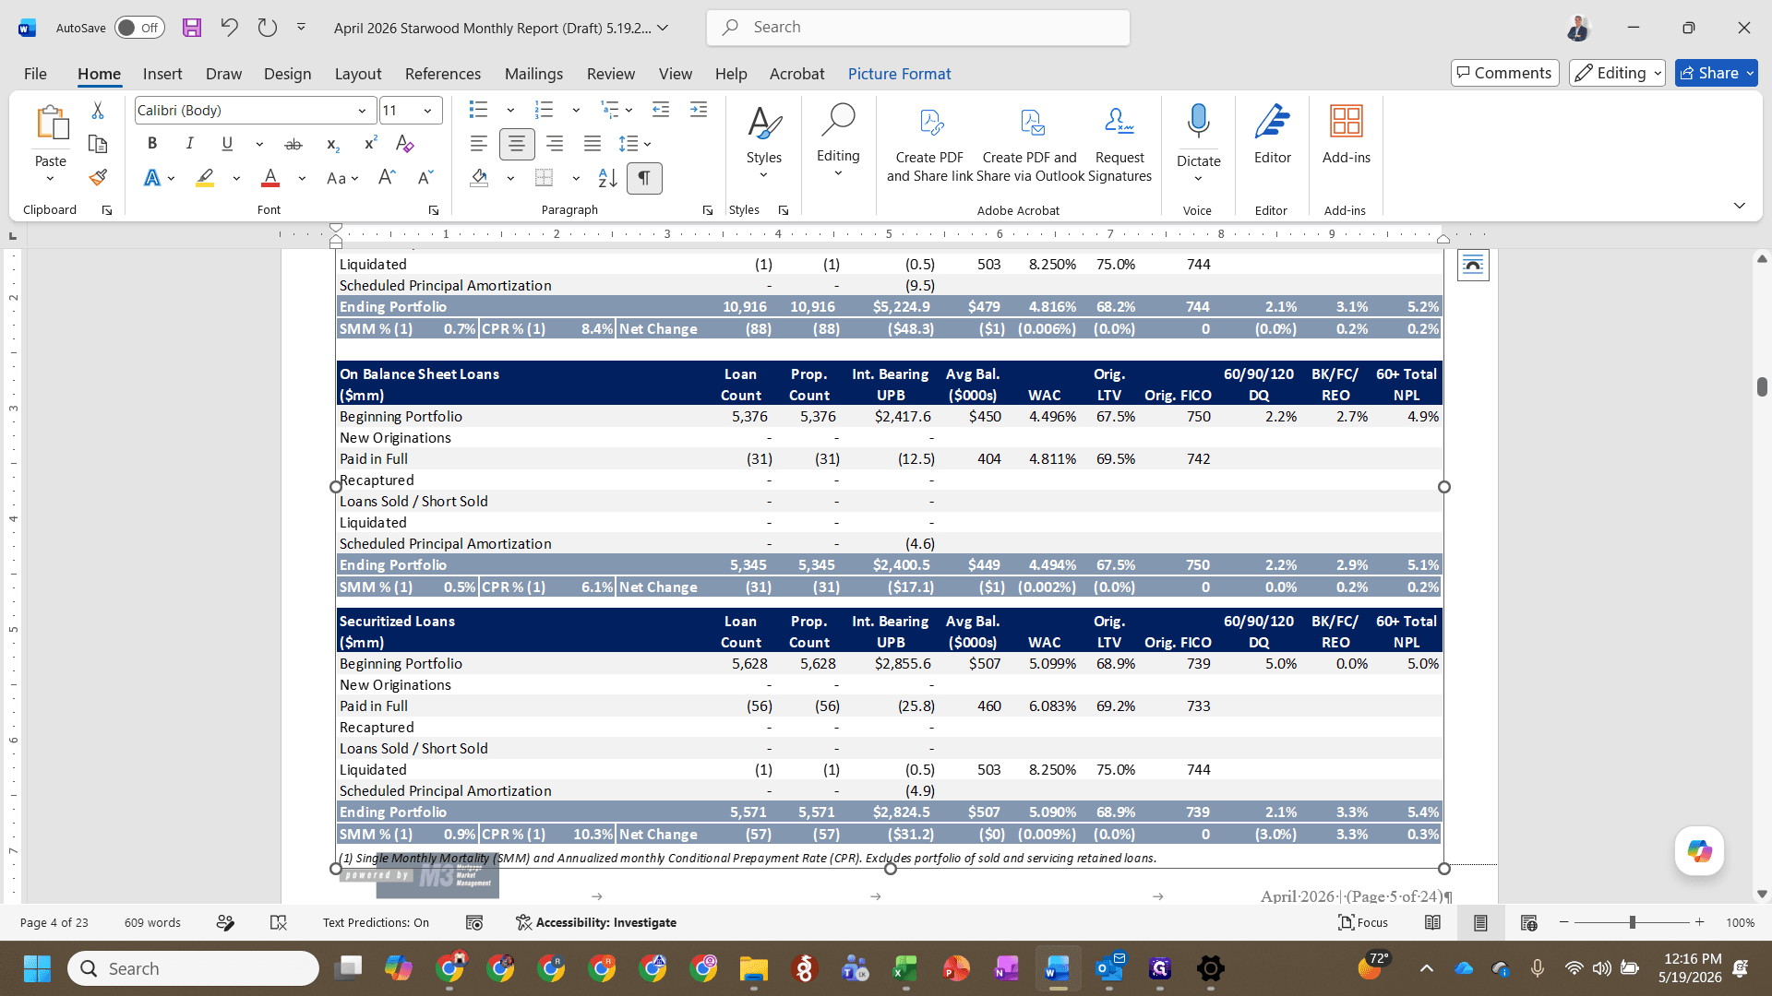Click the Sort A-Z paragraph icon
The height and width of the screenshot is (996, 1772).
(x=607, y=178)
